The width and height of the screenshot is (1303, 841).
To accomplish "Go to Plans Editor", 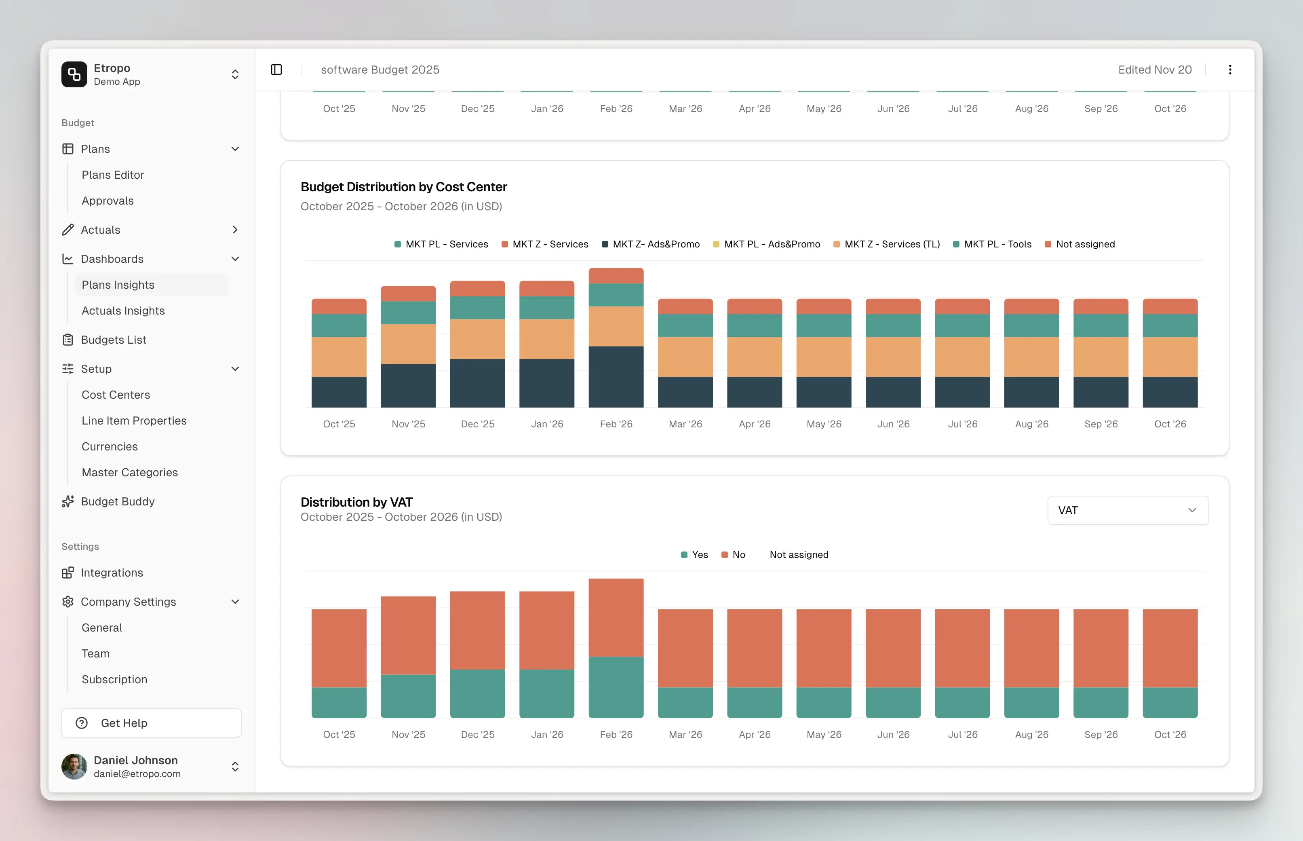I will point(113,175).
